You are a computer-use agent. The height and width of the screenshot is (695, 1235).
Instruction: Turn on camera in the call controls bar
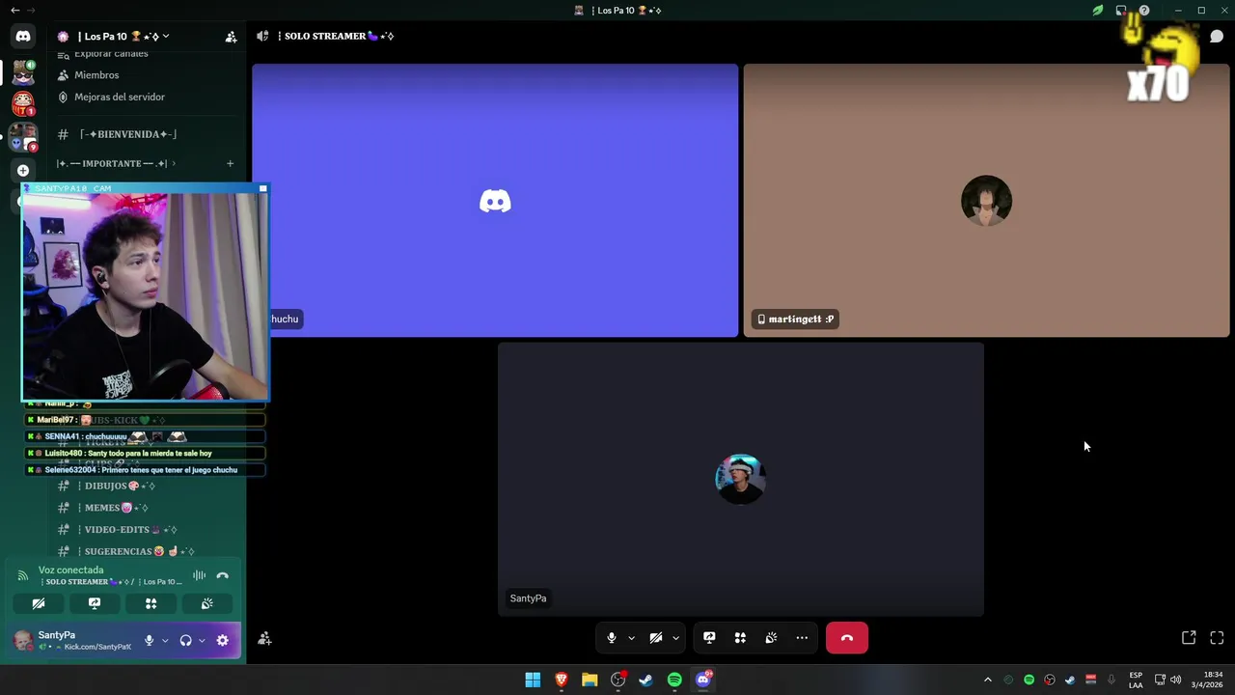tap(656, 638)
